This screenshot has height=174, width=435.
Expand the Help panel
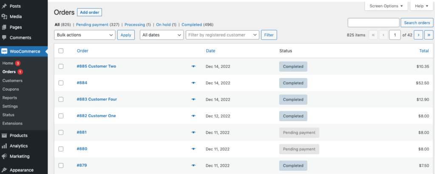(421, 6)
